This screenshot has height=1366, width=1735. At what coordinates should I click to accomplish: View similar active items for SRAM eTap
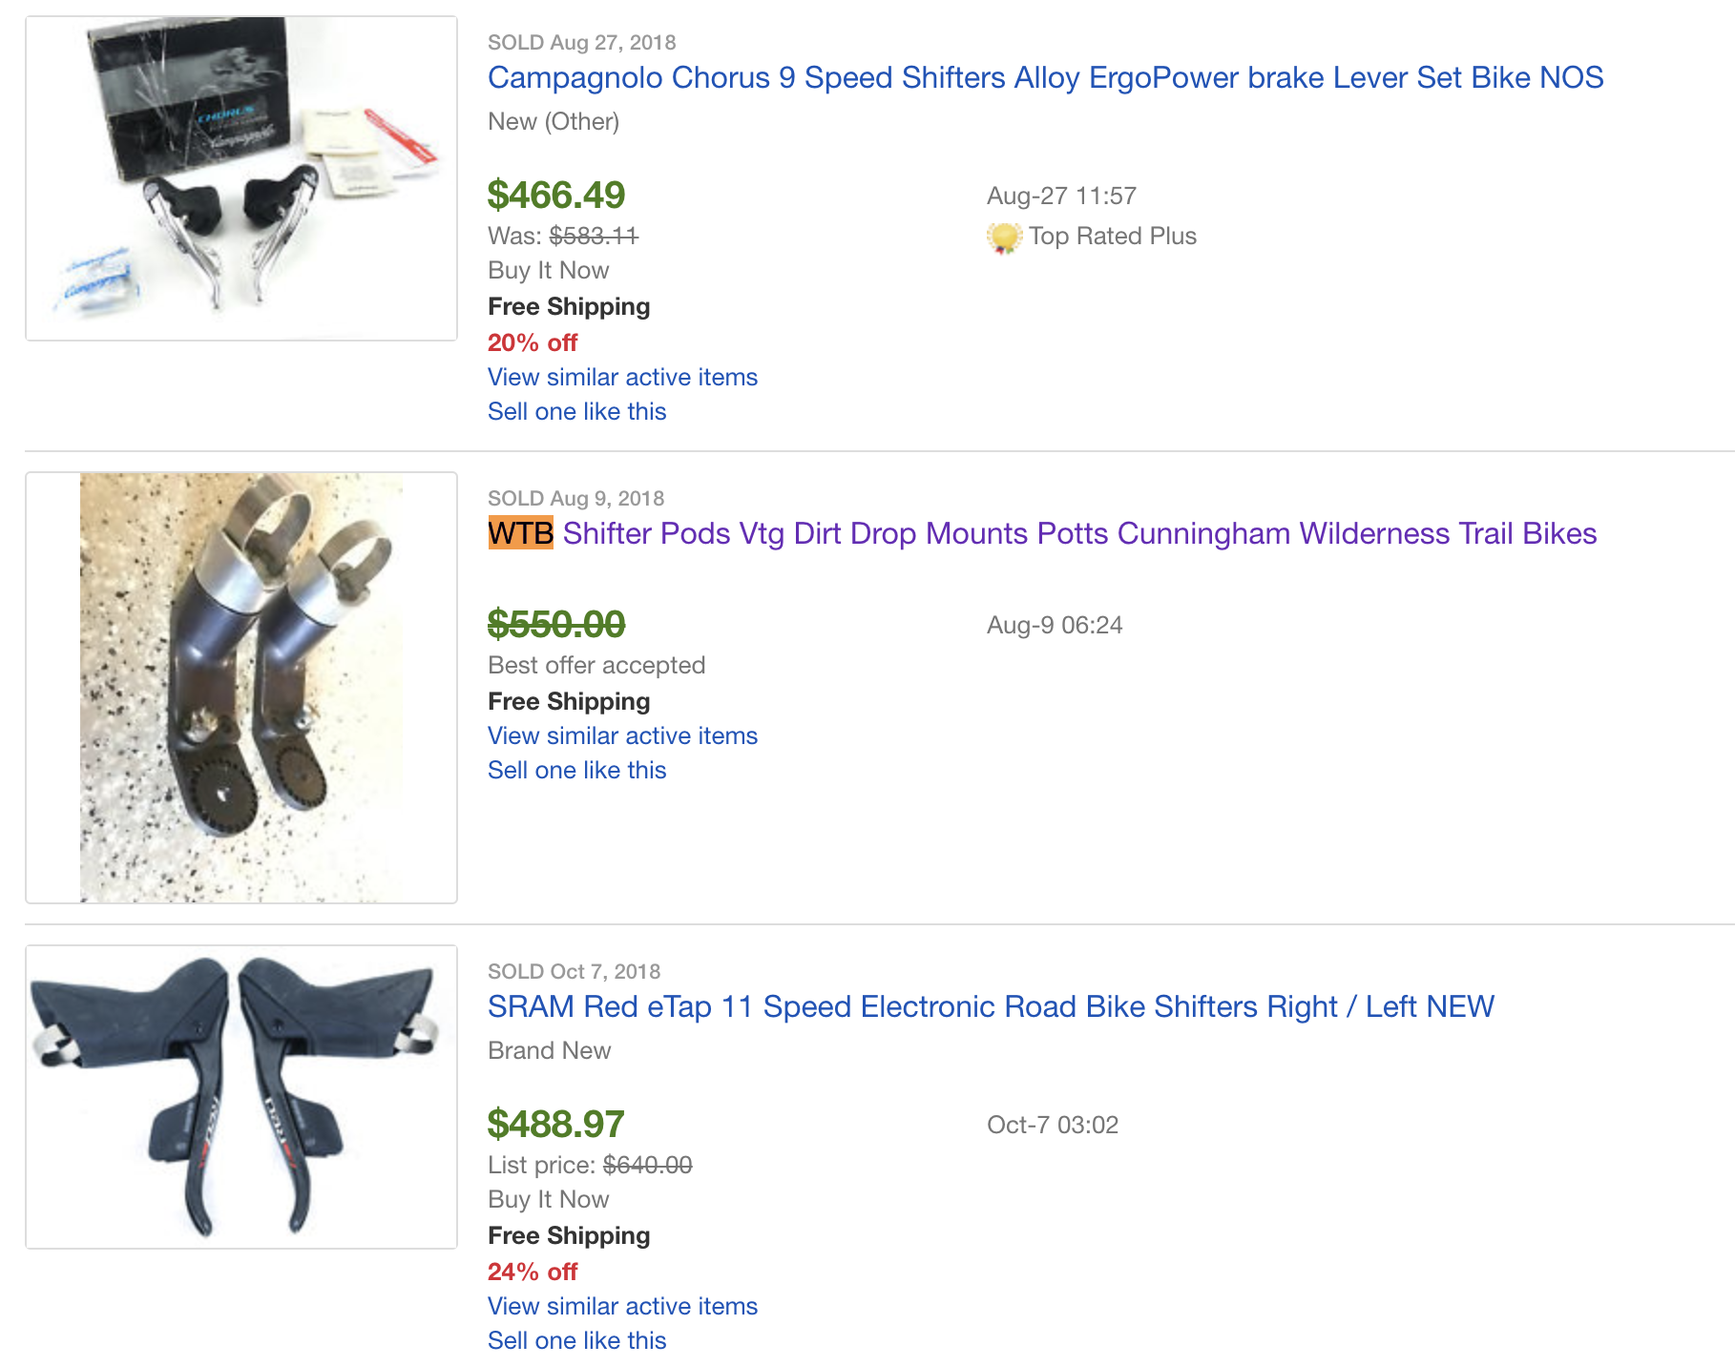click(x=622, y=1306)
